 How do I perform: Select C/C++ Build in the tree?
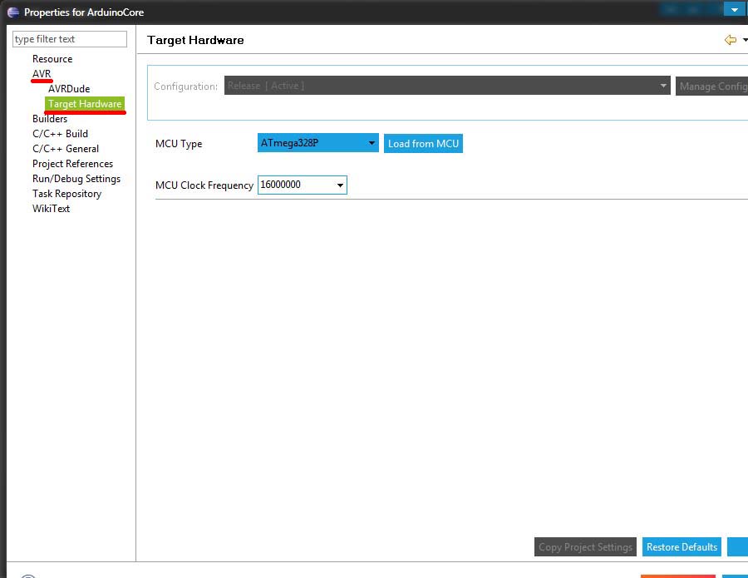point(60,134)
